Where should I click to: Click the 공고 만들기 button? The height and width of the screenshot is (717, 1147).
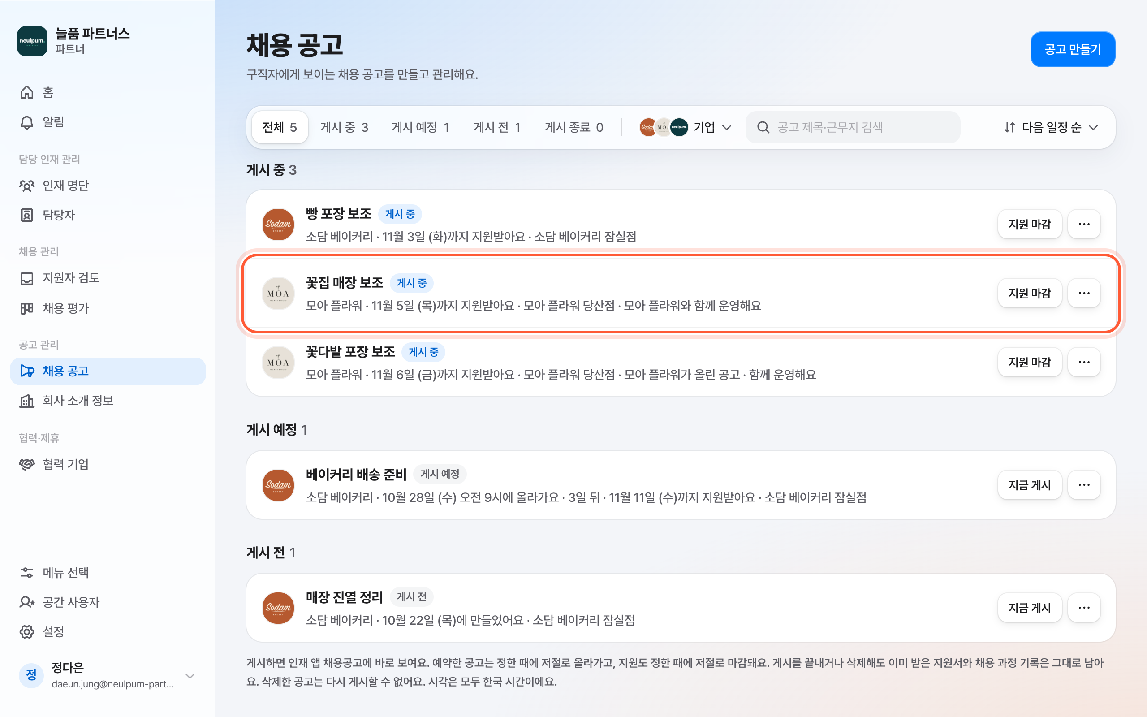click(x=1073, y=49)
